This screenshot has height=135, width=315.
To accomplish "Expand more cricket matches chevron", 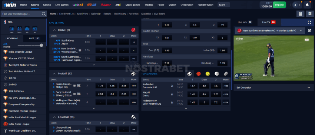I will click(94, 65).
